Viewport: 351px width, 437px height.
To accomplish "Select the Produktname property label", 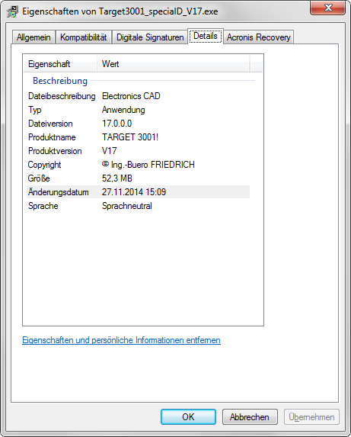I will click(52, 137).
